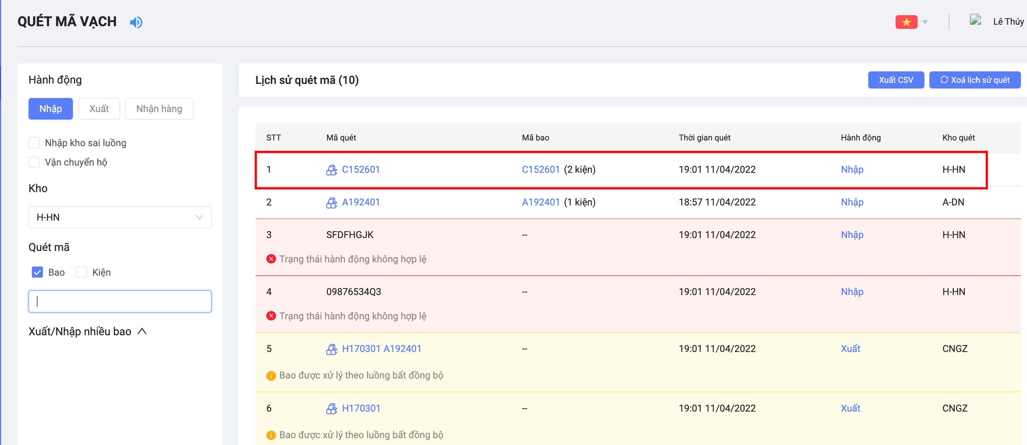Open the scanned code link C152601 in row 1
The width and height of the screenshot is (1027, 445).
(x=361, y=169)
